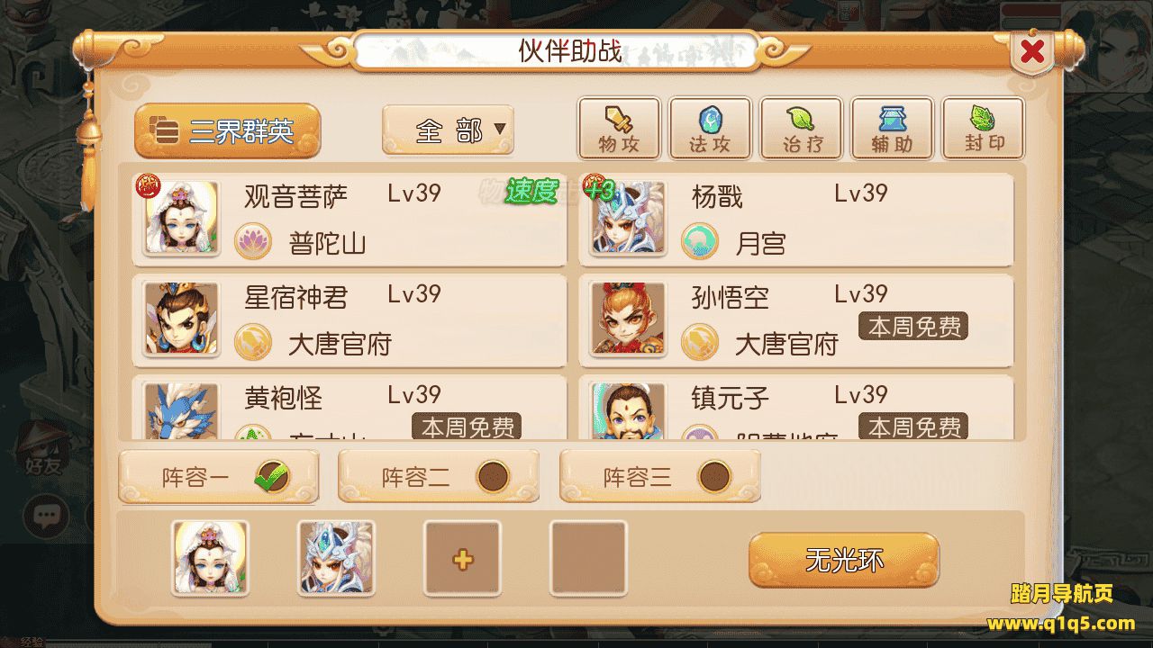Viewport: 1153px width, 648px height.
Task: Switch to lineup 阵容三
Action: pyautogui.click(x=660, y=476)
